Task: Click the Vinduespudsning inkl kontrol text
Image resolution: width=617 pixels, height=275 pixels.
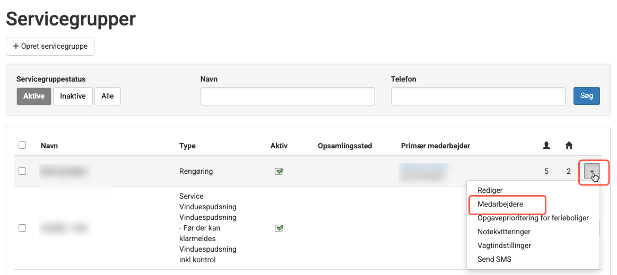Action: (x=208, y=254)
